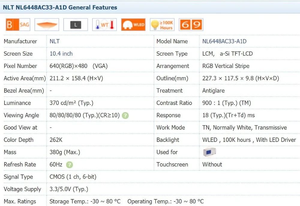The width and height of the screenshot is (300, 206).
Task: Open the 10.4 inch screen size link
Action: pyautogui.click(x=61, y=54)
